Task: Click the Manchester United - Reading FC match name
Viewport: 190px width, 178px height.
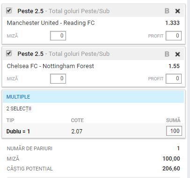Action: point(51,23)
